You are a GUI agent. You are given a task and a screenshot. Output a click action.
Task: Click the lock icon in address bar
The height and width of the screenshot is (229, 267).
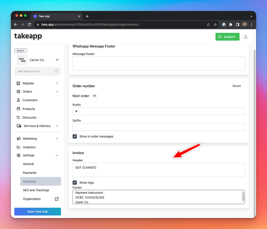coord(38,25)
